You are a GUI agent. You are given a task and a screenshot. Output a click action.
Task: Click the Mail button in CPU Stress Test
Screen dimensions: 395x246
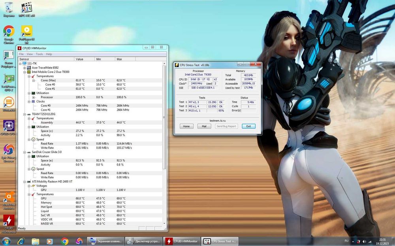click(204, 126)
